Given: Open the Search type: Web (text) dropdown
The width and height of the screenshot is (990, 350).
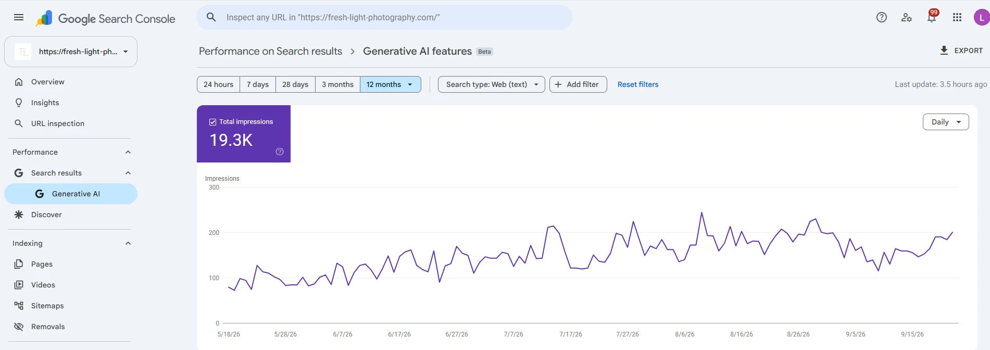Looking at the screenshot, I should click(492, 84).
